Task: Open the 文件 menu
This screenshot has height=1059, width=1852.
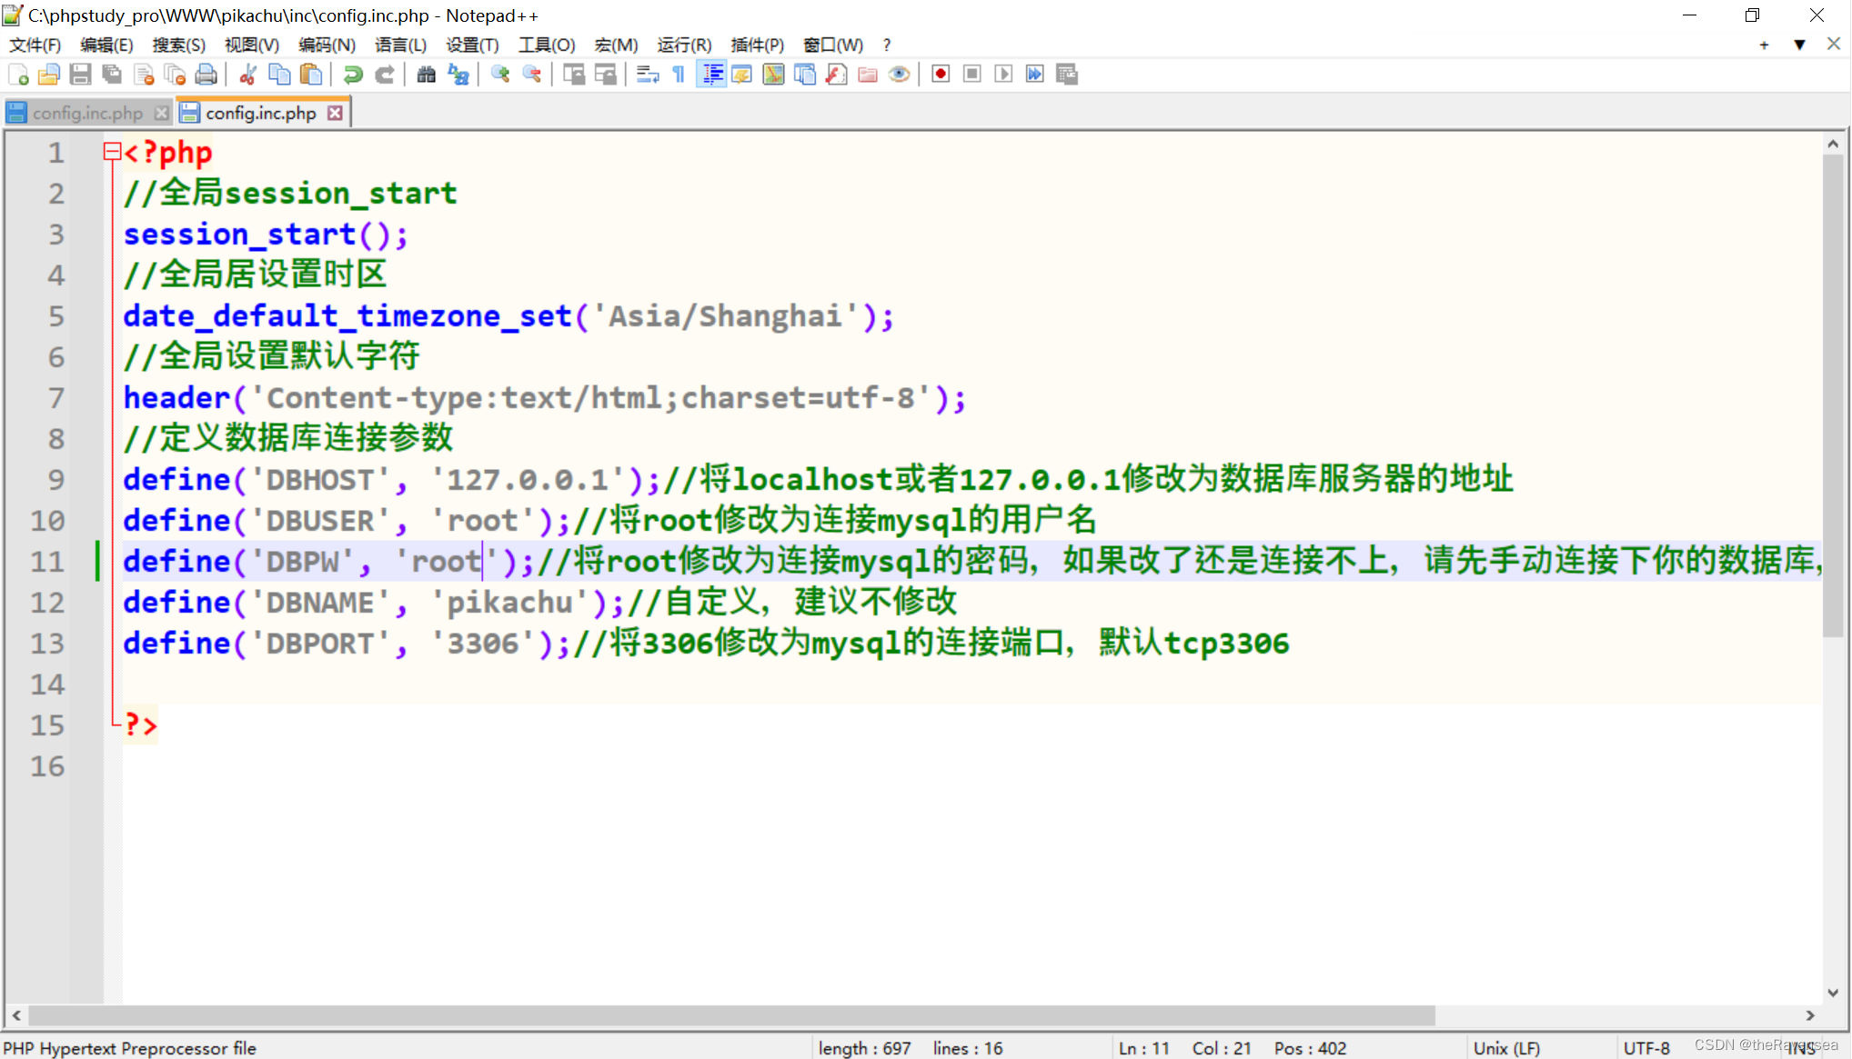Action: point(37,45)
